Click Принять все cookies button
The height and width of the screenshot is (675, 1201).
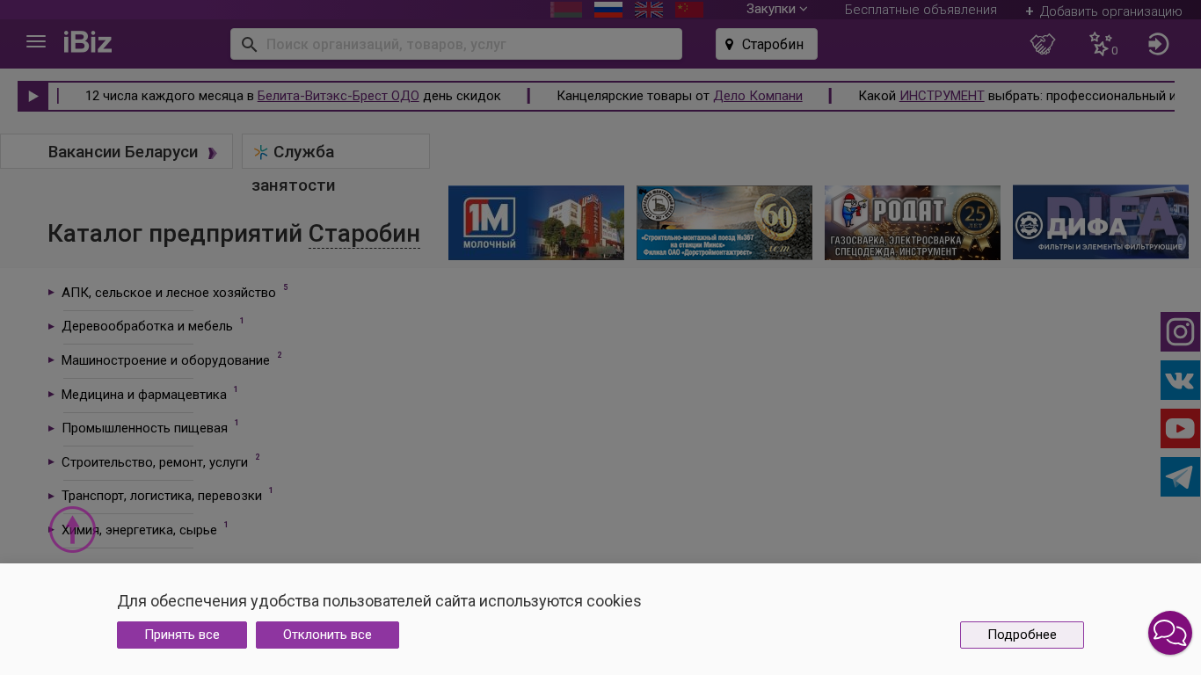pos(182,635)
